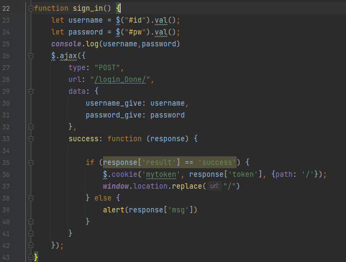Click the else keyword

pos(103,198)
